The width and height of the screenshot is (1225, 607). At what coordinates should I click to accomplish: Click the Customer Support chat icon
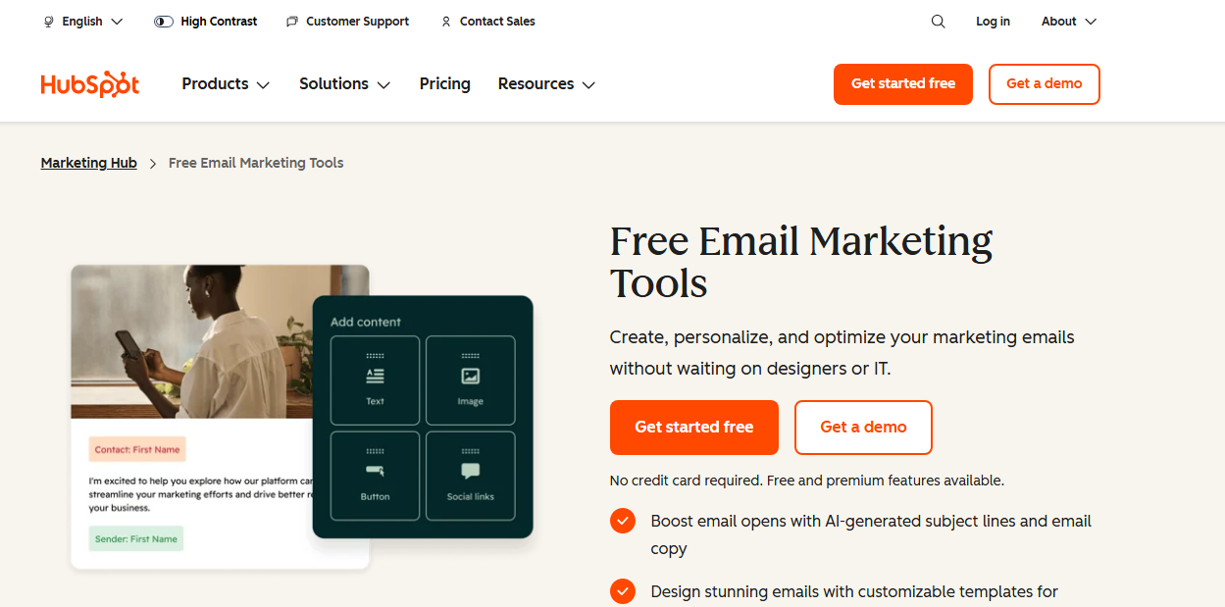[x=290, y=21]
